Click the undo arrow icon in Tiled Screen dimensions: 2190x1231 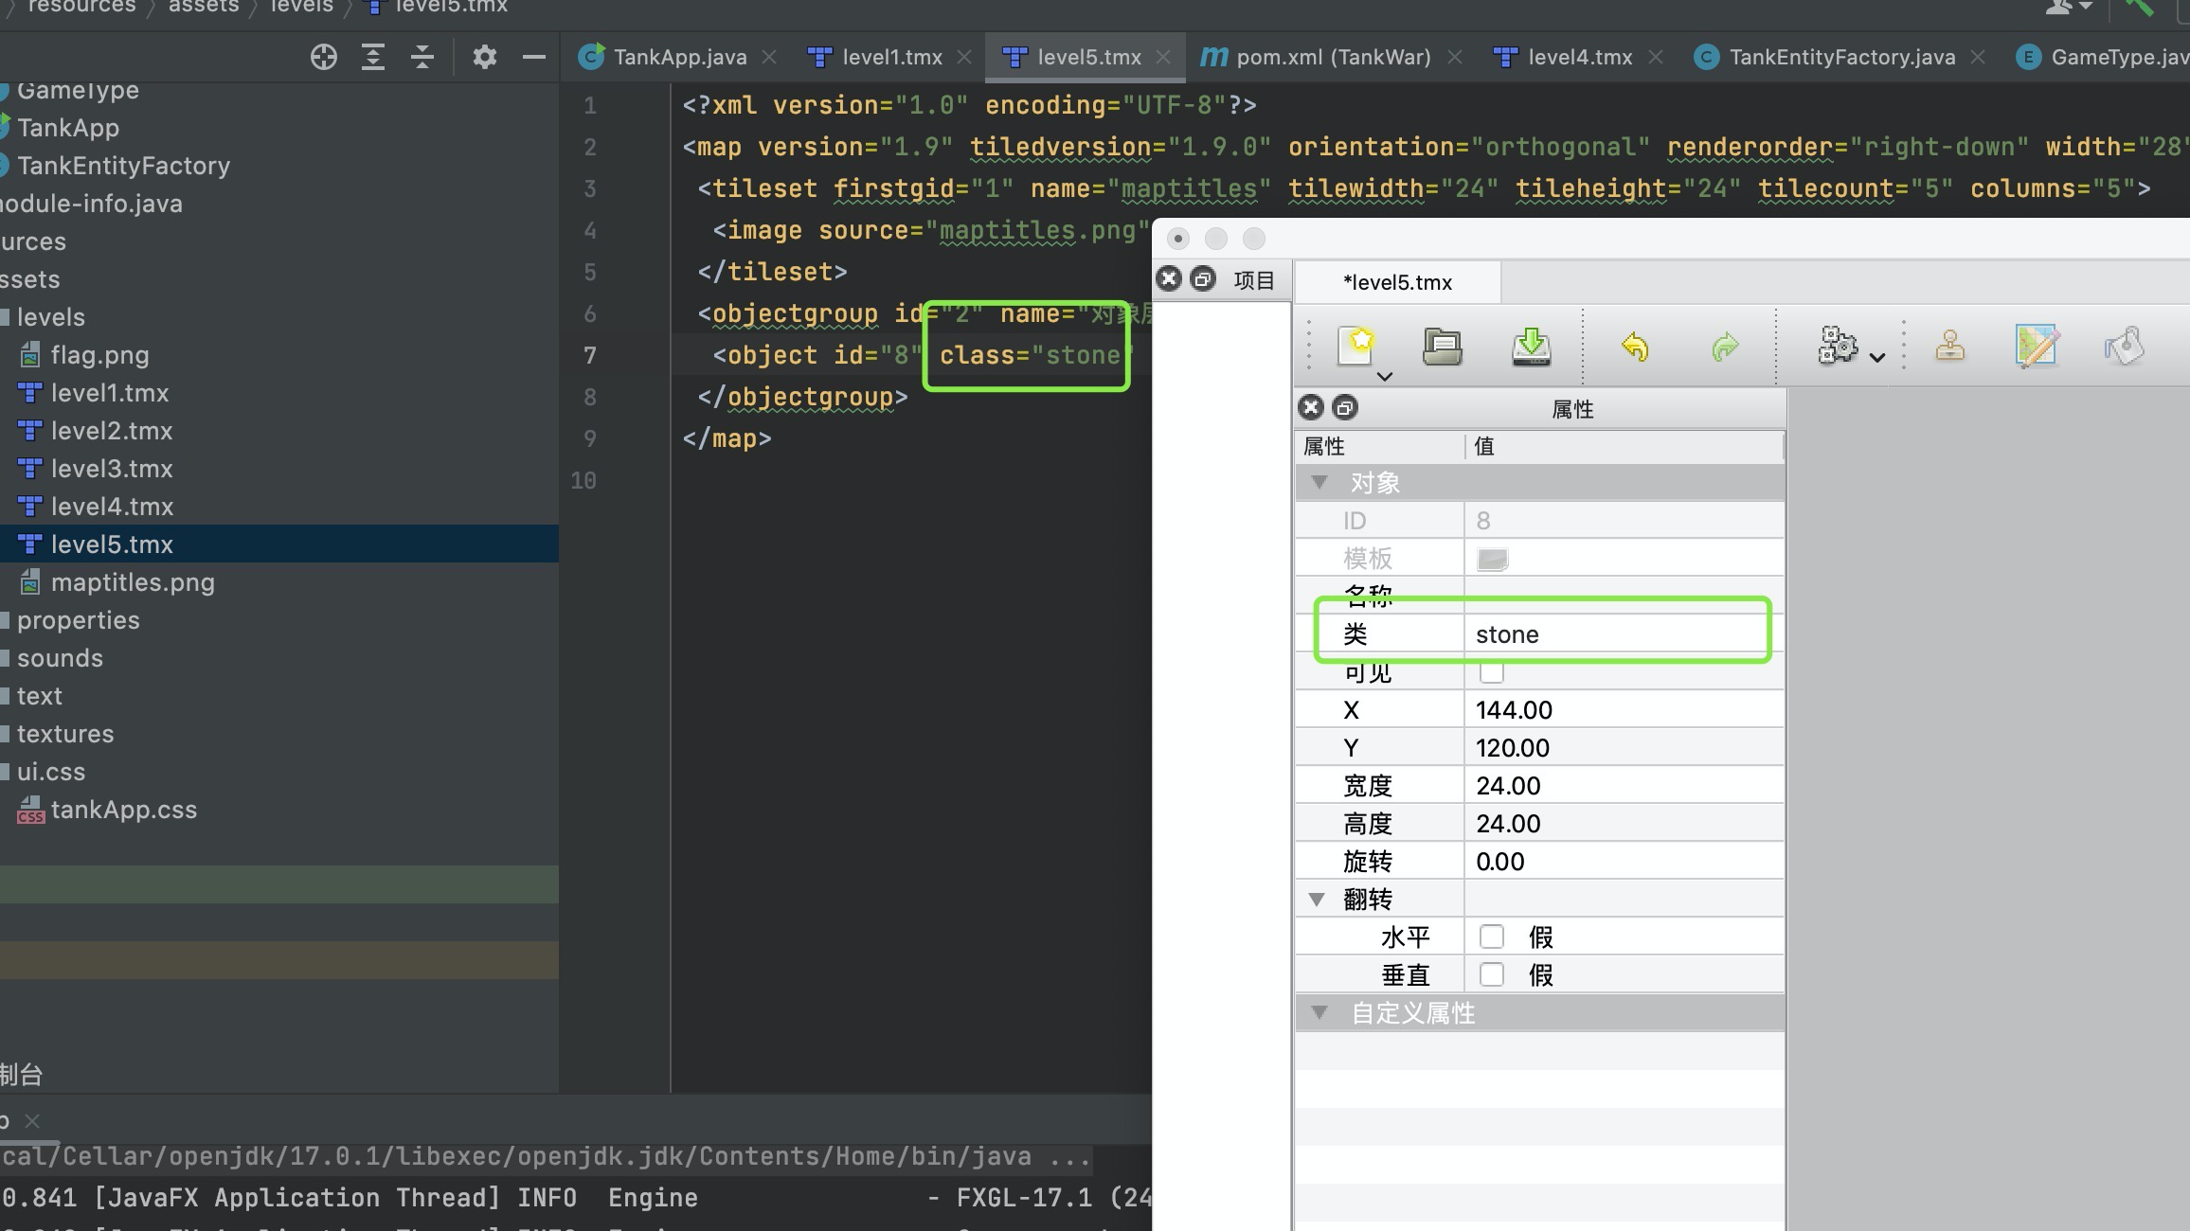point(1635,347)
